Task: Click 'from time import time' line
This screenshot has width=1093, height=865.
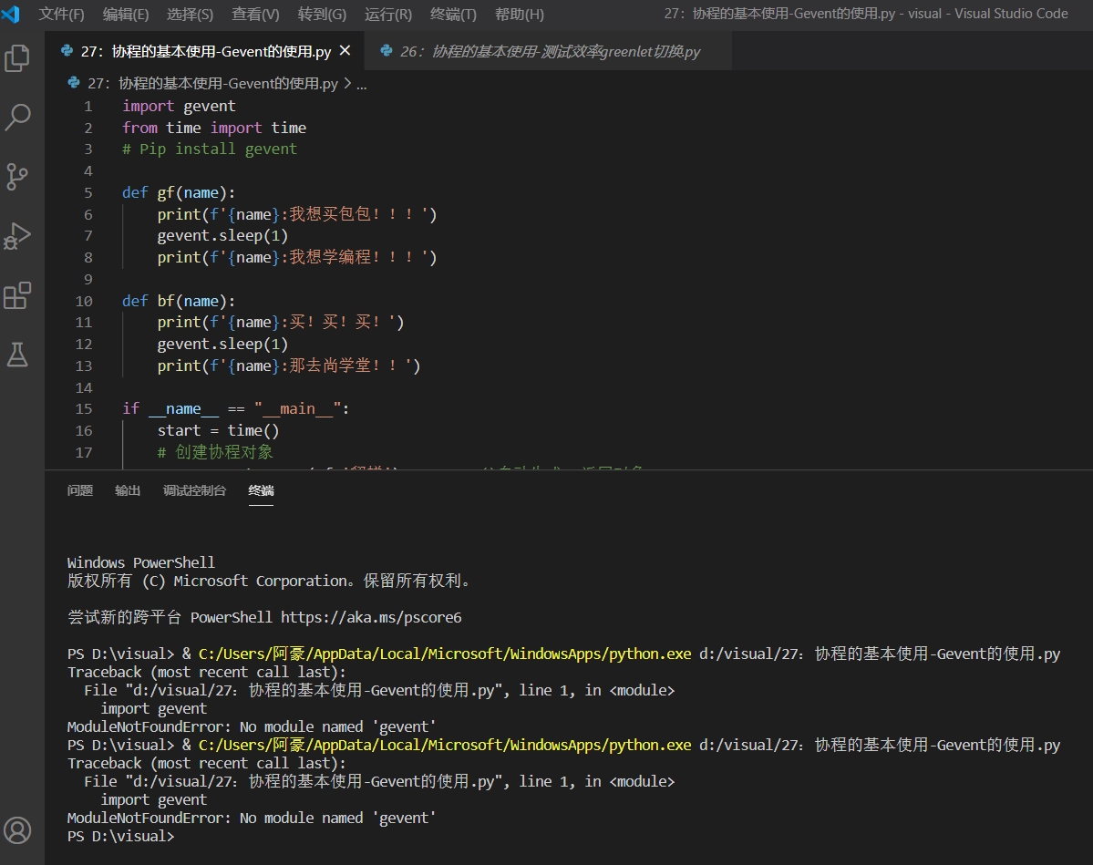Action: [x=214, y=128]
